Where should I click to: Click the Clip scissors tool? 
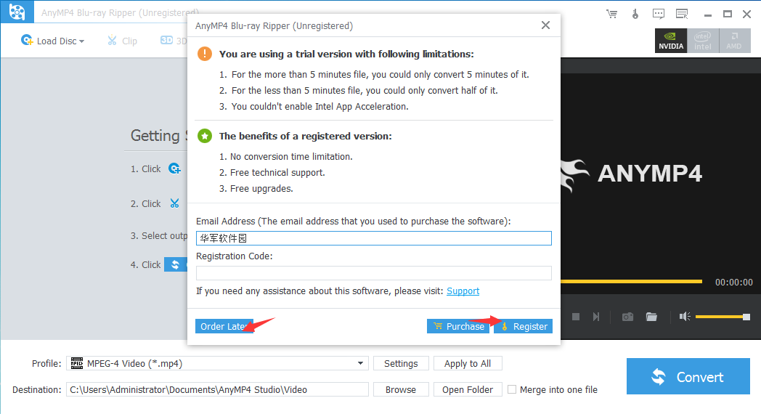pos(122,41)
